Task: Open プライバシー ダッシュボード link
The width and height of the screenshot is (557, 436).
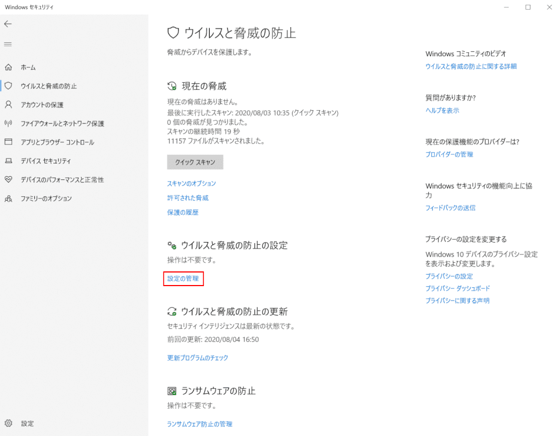Action: (x=458, y=288)
